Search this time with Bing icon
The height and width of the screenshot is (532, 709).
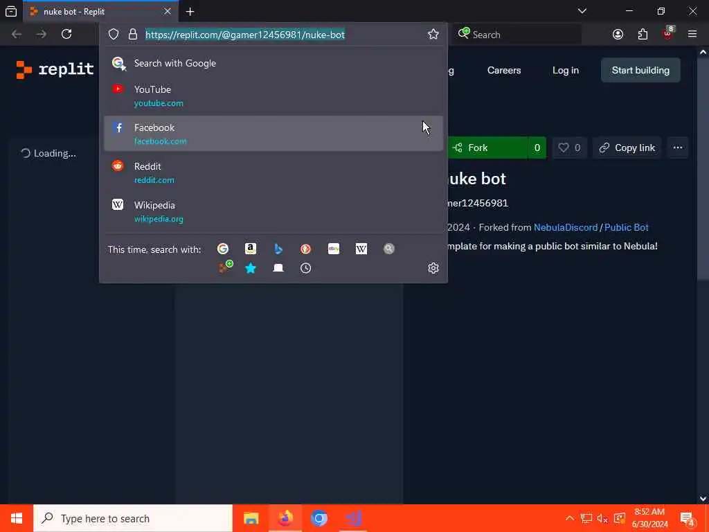(x=278, y=249)
